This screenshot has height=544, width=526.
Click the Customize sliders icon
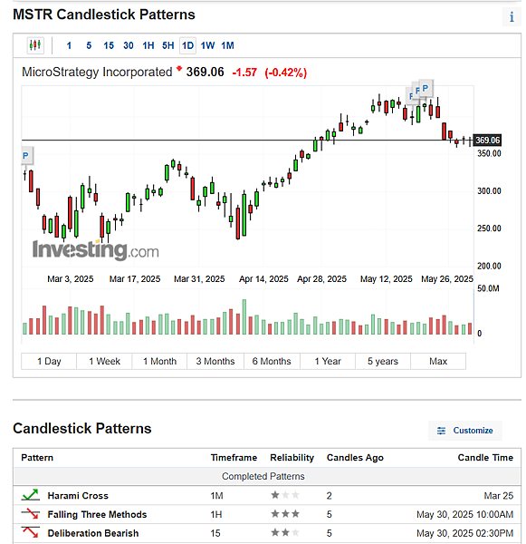point(441,431)
